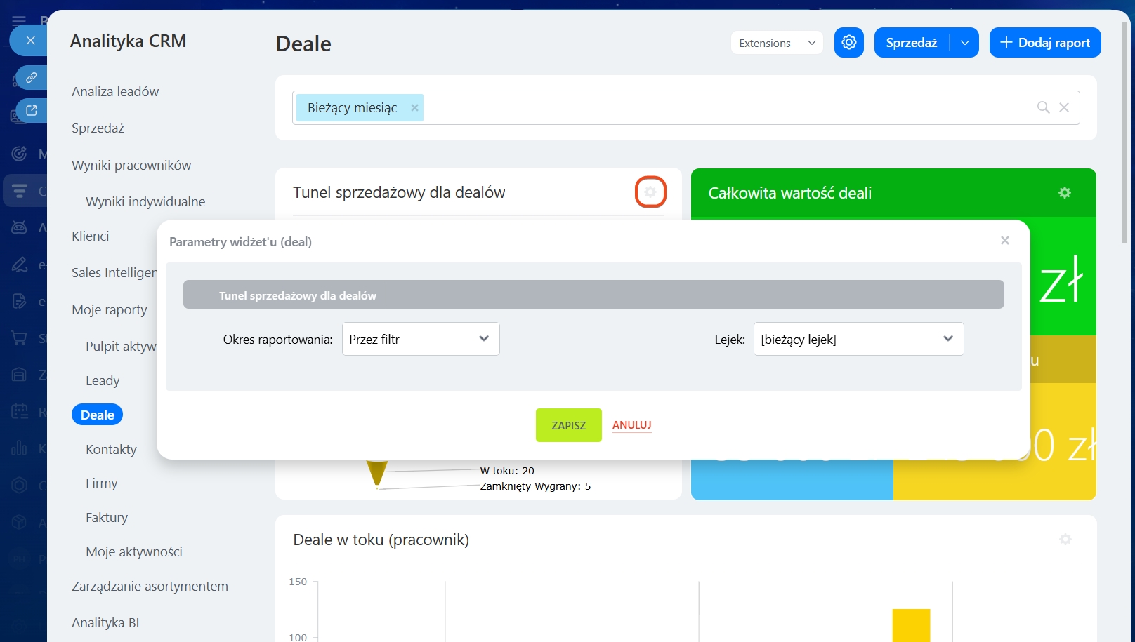Go to Faktury in the sidebar

point(107,518)
